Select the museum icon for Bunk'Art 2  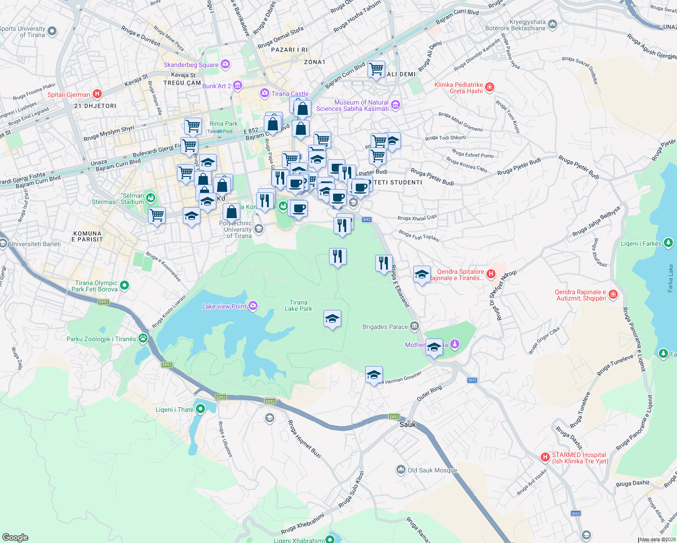click(237, 85)
